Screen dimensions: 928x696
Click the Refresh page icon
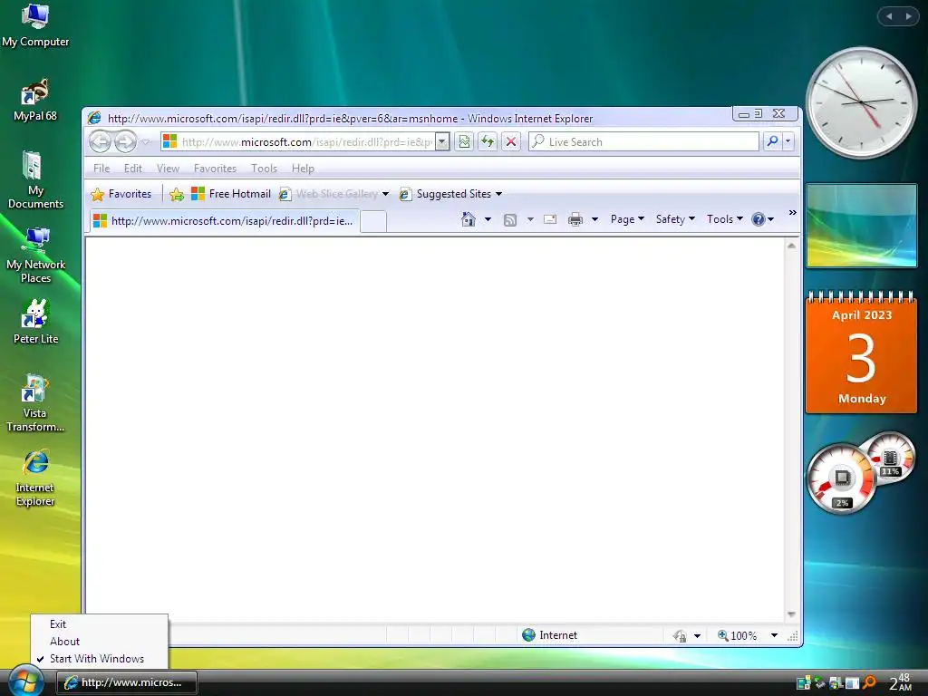click(x=488, y=142)
